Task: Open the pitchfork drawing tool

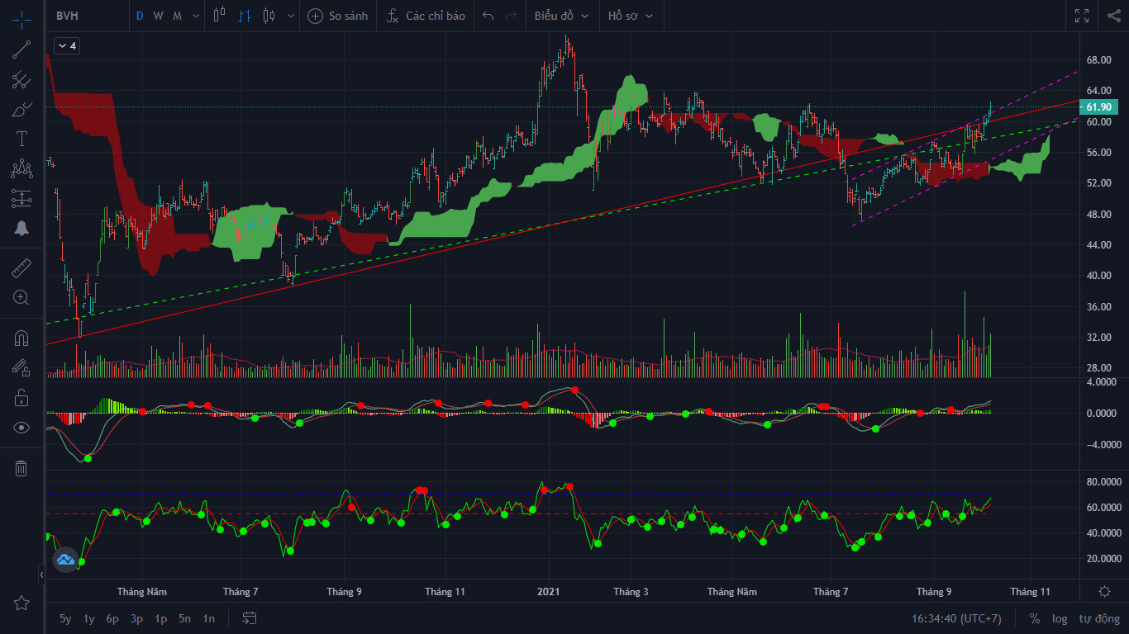Action: tap(21, 80)
